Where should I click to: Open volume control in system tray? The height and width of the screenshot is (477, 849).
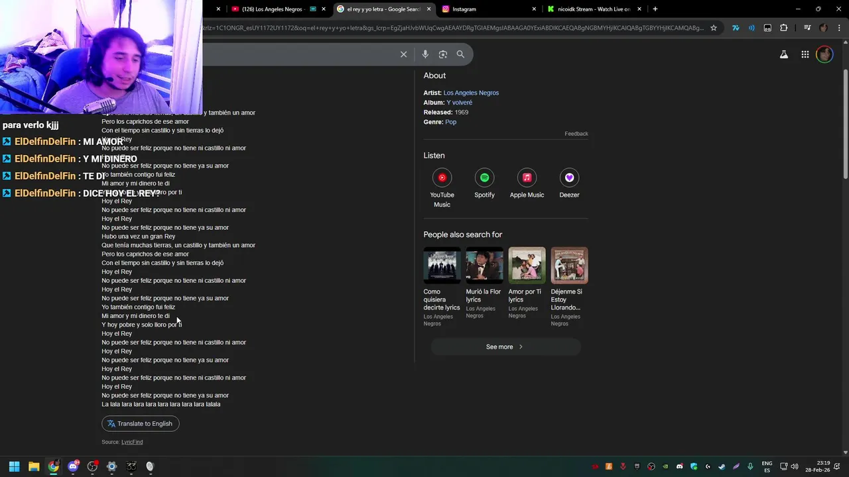795,466
